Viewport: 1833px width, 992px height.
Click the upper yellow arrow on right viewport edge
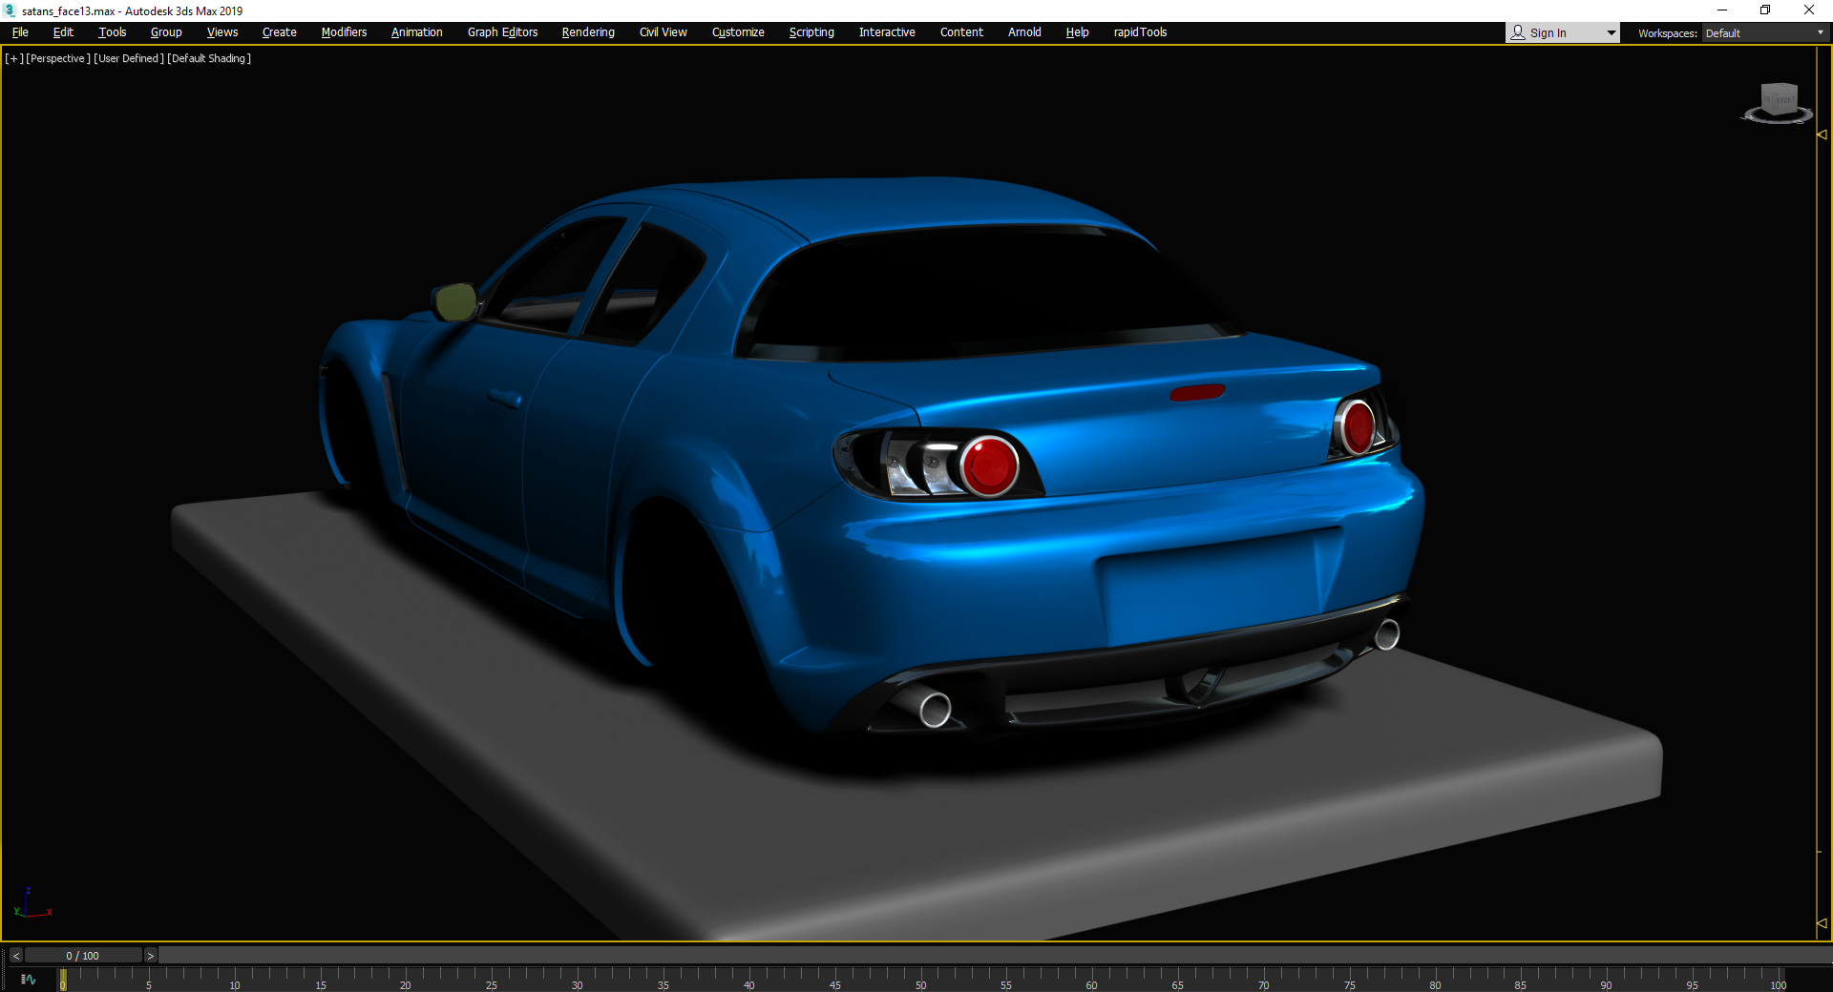click(1822, 134)
